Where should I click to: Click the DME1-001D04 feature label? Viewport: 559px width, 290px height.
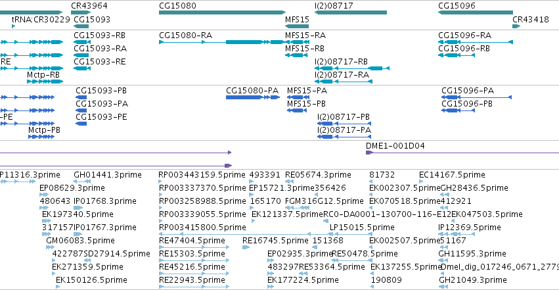pos(395,146)
